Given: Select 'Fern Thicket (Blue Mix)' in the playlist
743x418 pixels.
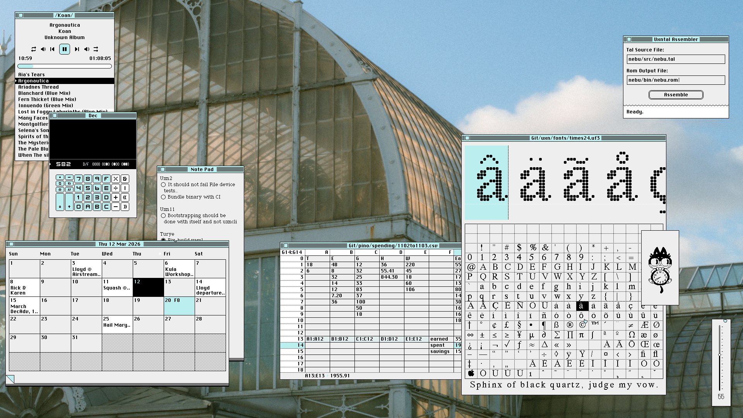Looking at the screenshot, I should tap(47, 99).
